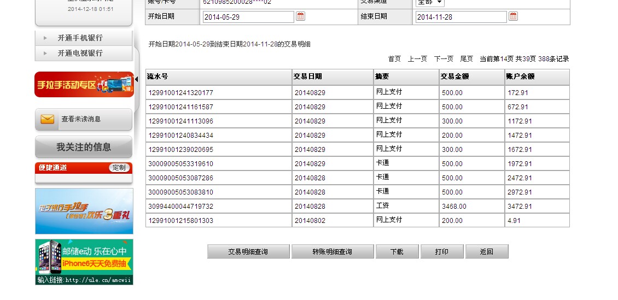This screenshot has height=300, width=618.
Task: Click balance value 1172.91
Action: point(520,121)
